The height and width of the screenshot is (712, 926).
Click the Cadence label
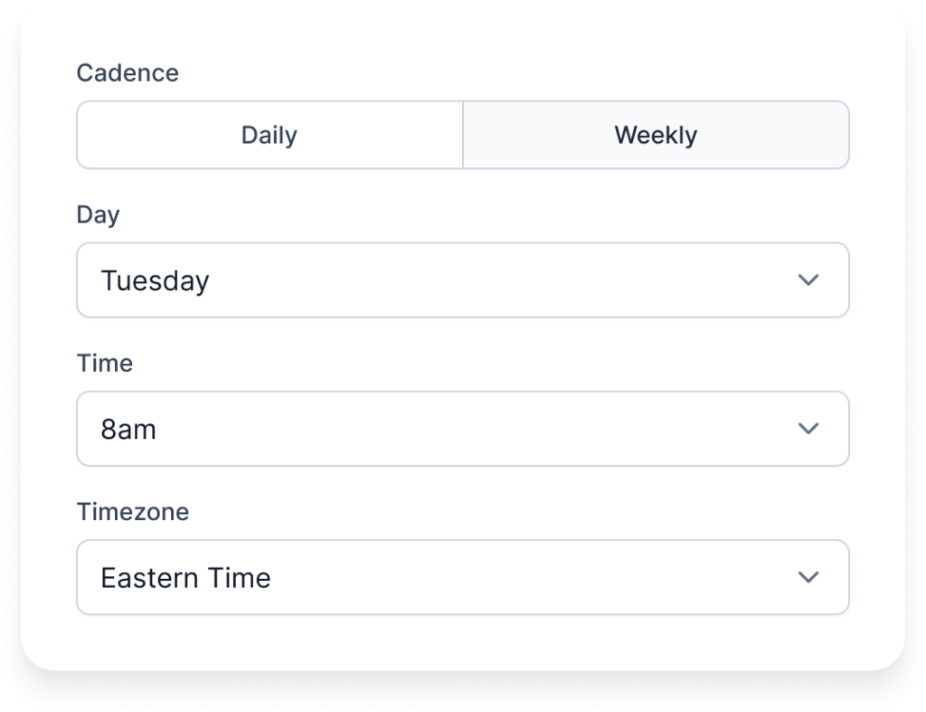(128, 73)
